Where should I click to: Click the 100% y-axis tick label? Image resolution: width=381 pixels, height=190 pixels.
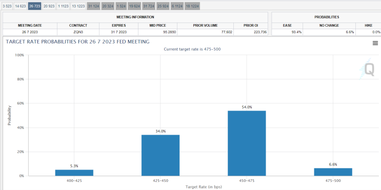point(19,55)
